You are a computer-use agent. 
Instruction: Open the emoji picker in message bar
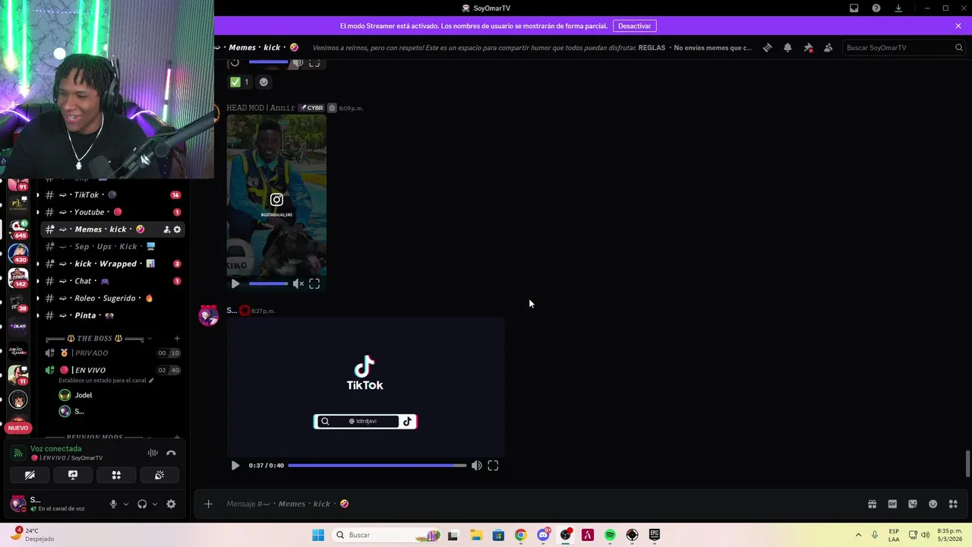(x=933, y=504)
